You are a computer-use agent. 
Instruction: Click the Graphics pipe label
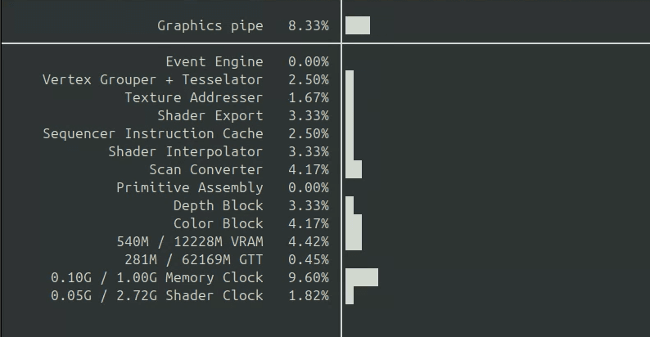210,25
